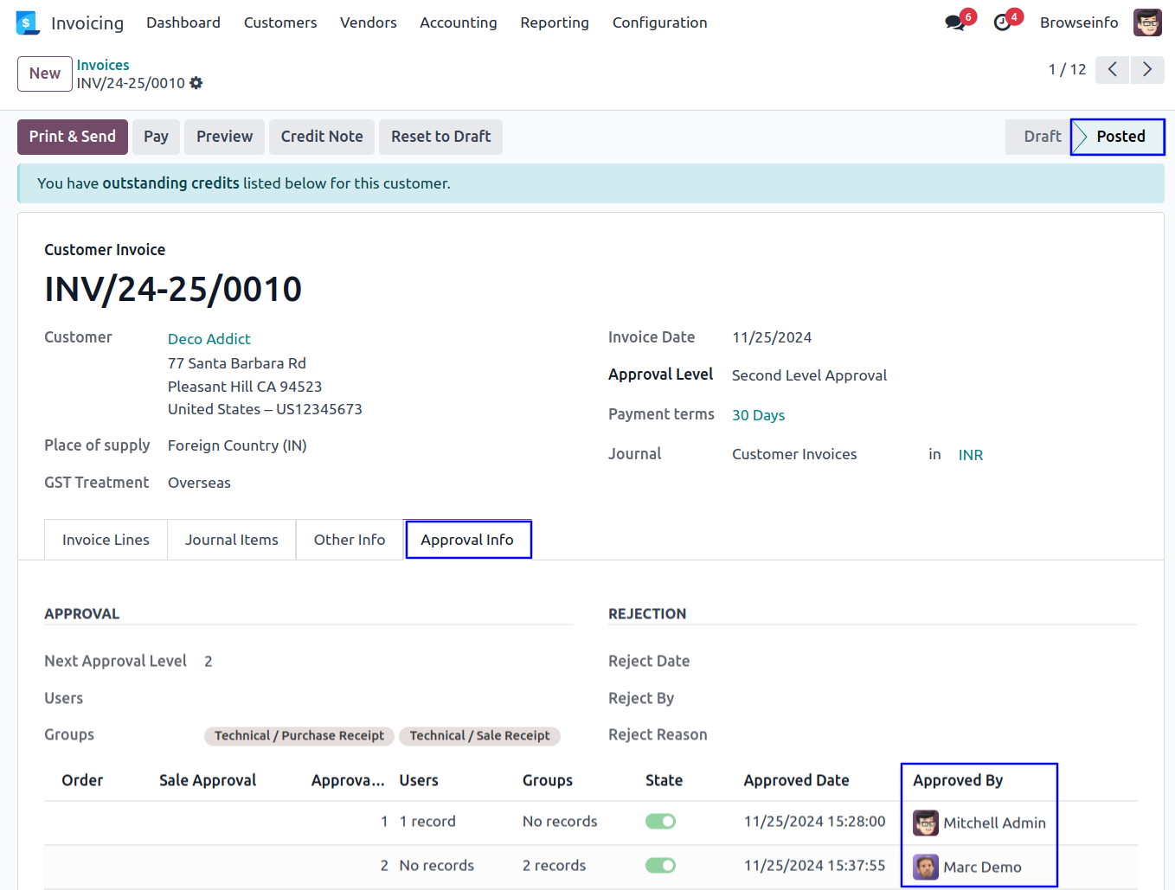This screenshot has width=1175, height=890.
Task: Switch to the Journal Items tab
Action: coord(231,540)
